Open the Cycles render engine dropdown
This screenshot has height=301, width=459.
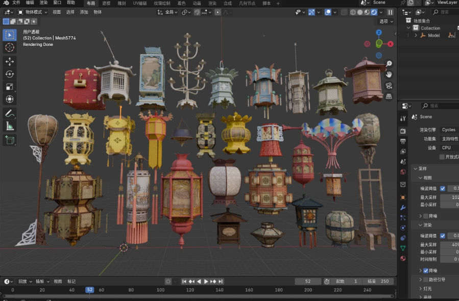449,130
